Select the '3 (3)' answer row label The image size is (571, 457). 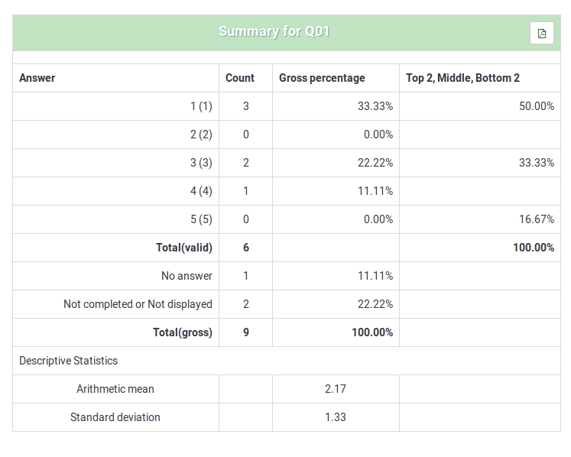click(x=201, y=163)
